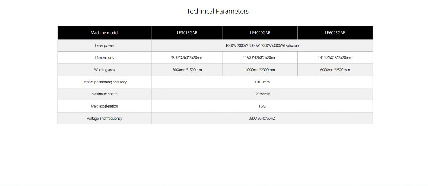Click the Technical Parameters heading
This screenshot has height=186, width=428.
[x=217, y=11]
